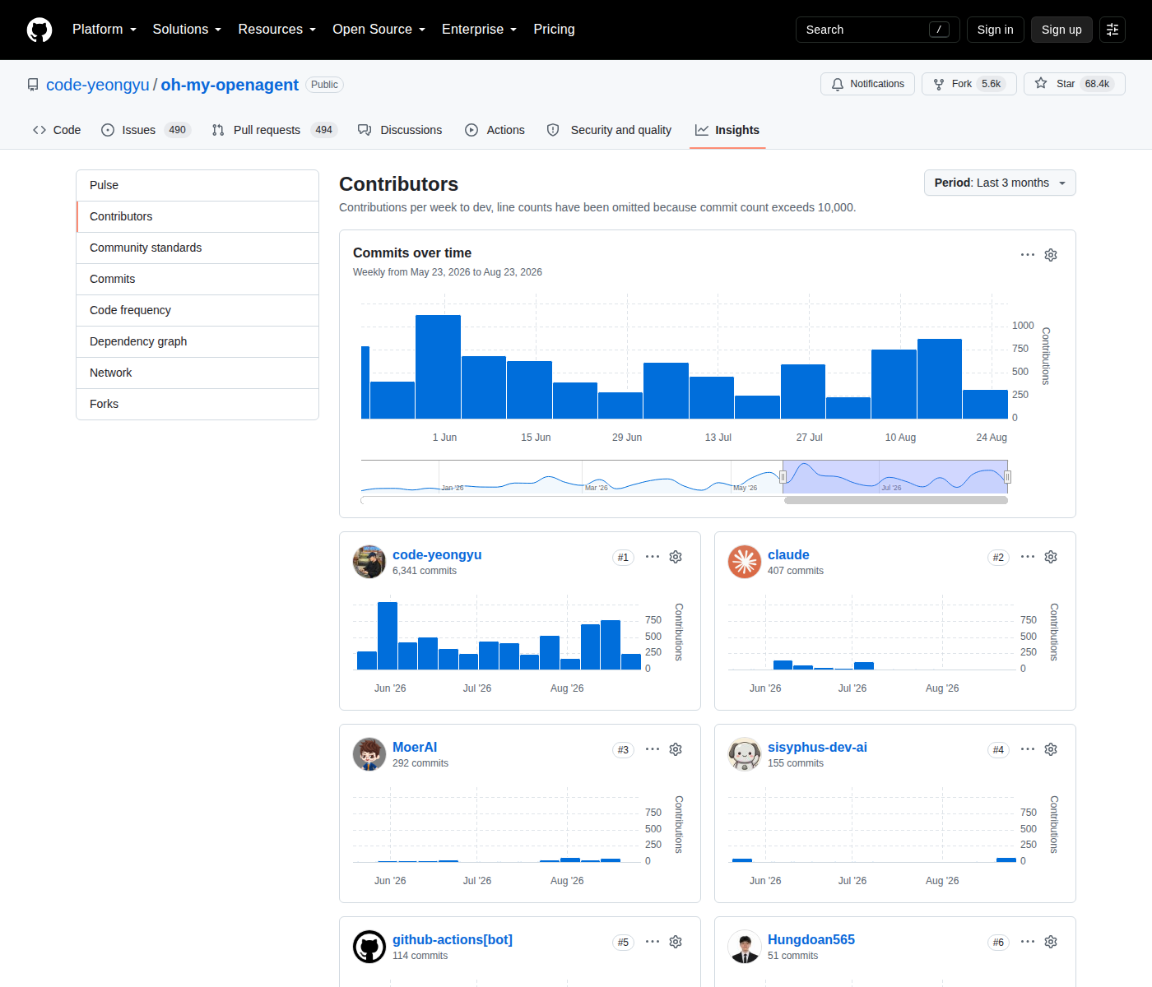Open three-dot menu on claude card

click(x=1028, y=557)
